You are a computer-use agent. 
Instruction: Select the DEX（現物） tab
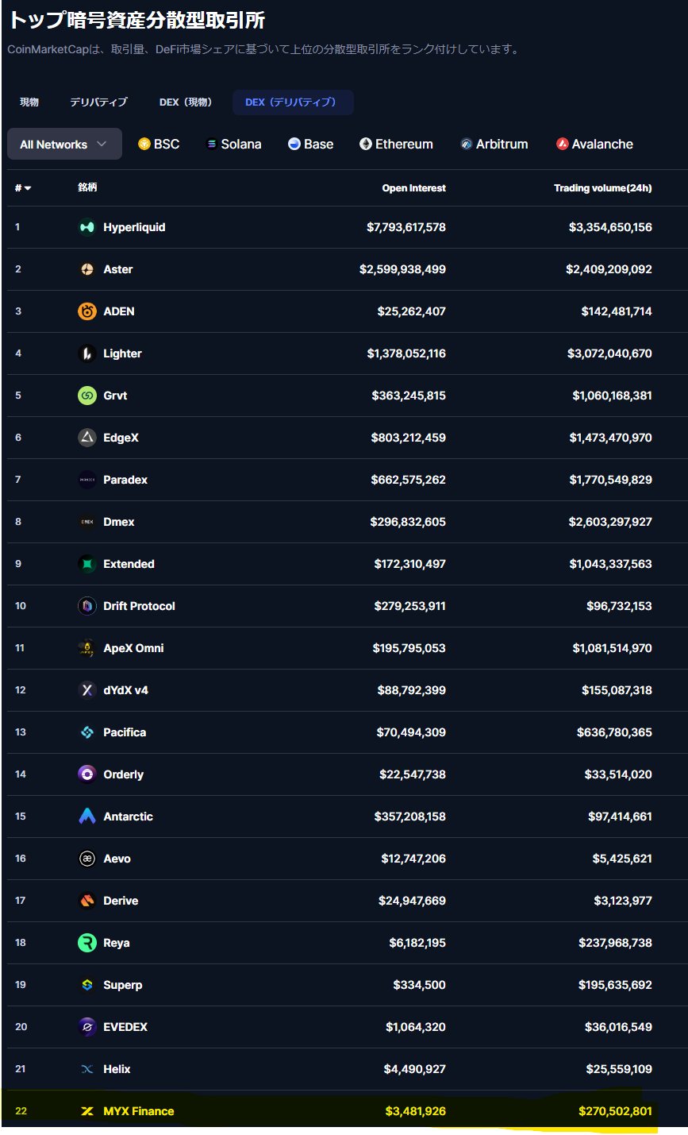point(186,102)
